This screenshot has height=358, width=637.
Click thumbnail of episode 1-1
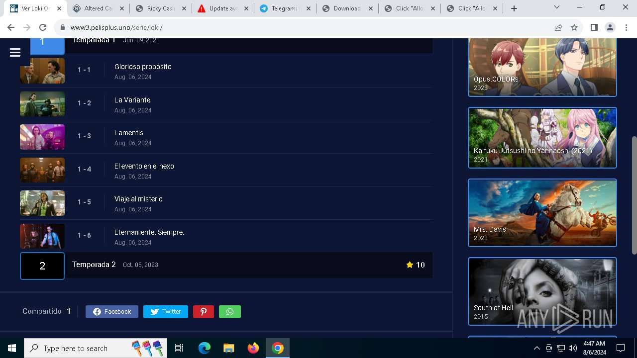coord(42,71)
